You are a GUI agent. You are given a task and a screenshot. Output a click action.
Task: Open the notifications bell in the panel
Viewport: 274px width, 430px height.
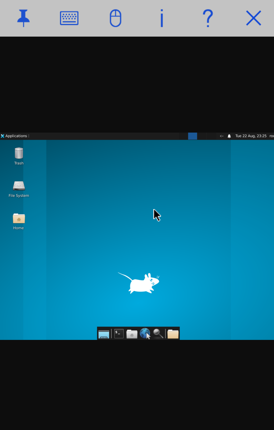pyautogui.click(x=229, y=136)
